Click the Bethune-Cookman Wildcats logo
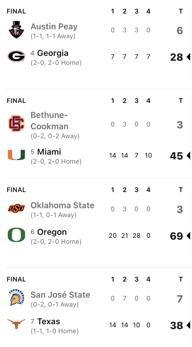This screenshot has width=192, height=347. pyautogui.click(x=16, y=124)
